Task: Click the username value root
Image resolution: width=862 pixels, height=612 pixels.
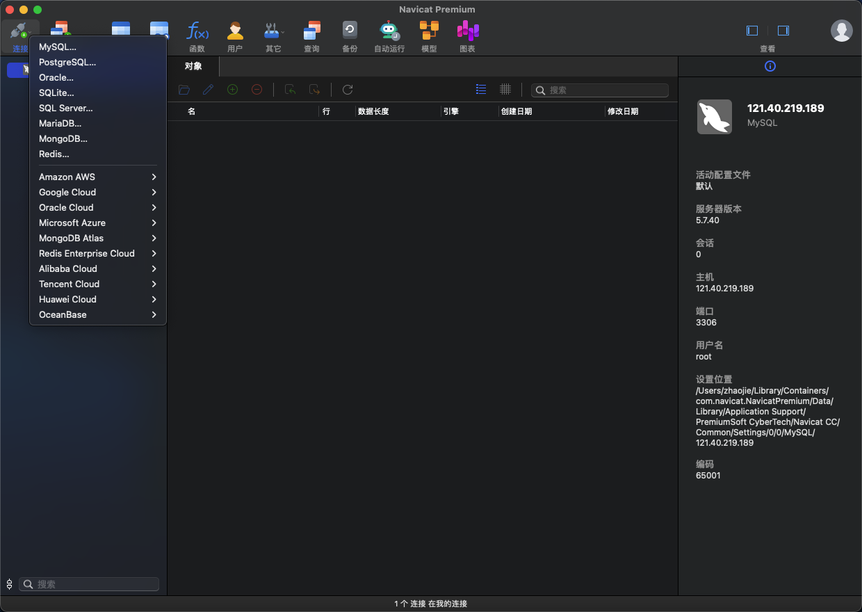Action: pyautogui.click(x=704, y=357)
